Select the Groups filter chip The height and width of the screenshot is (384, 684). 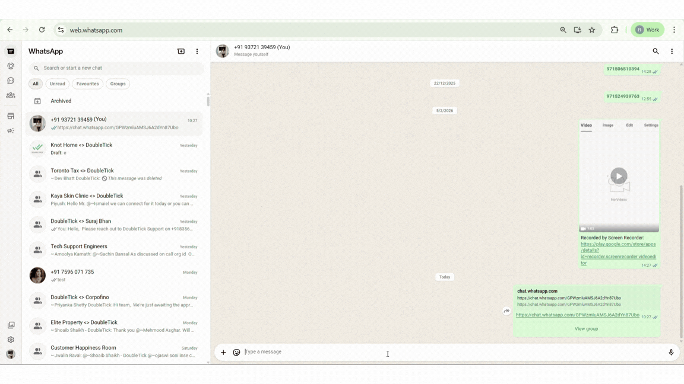pos(118,84)
